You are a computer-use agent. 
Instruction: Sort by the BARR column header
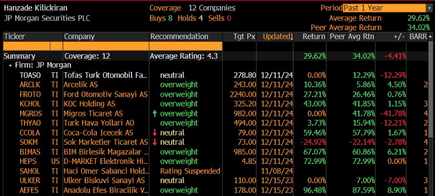[418, 36]
